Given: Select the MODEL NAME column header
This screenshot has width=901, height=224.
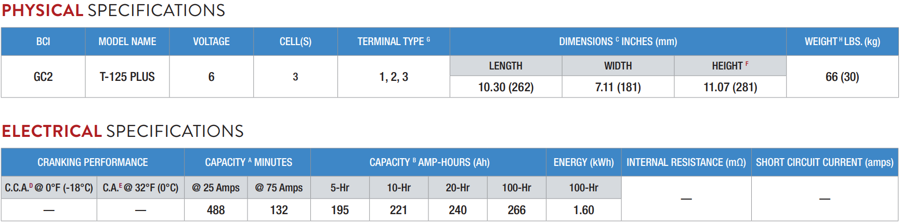Looking at the screenshot, I should pyautogui.click(x=127, y=41).
